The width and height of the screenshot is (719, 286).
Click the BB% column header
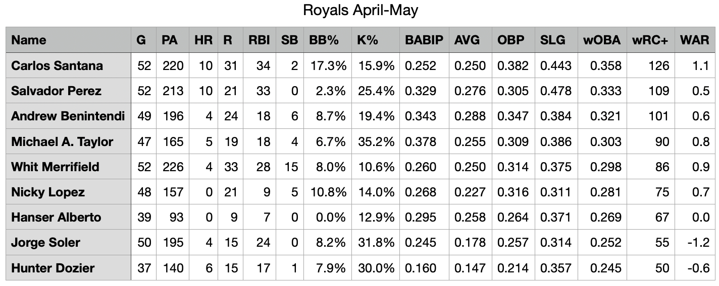point(324,40)
